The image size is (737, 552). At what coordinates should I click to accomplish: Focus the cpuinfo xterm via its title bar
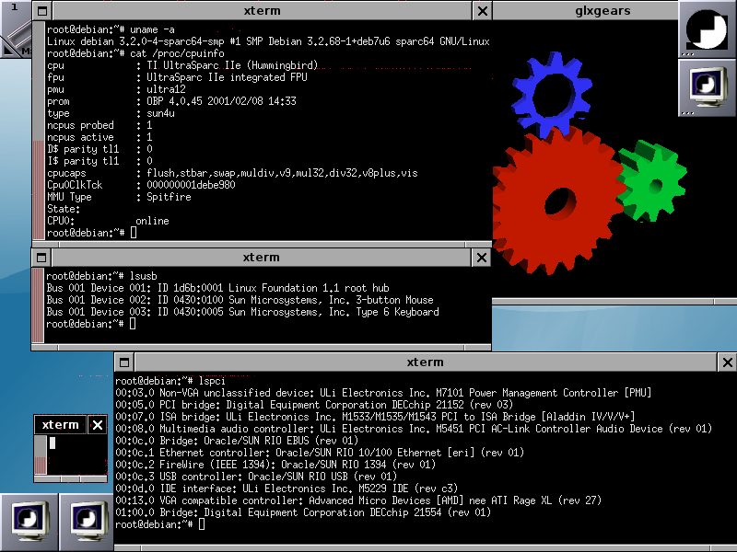pos(262,11)
